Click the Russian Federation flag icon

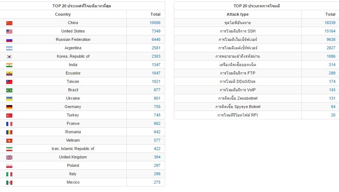[x=9, y=40]
